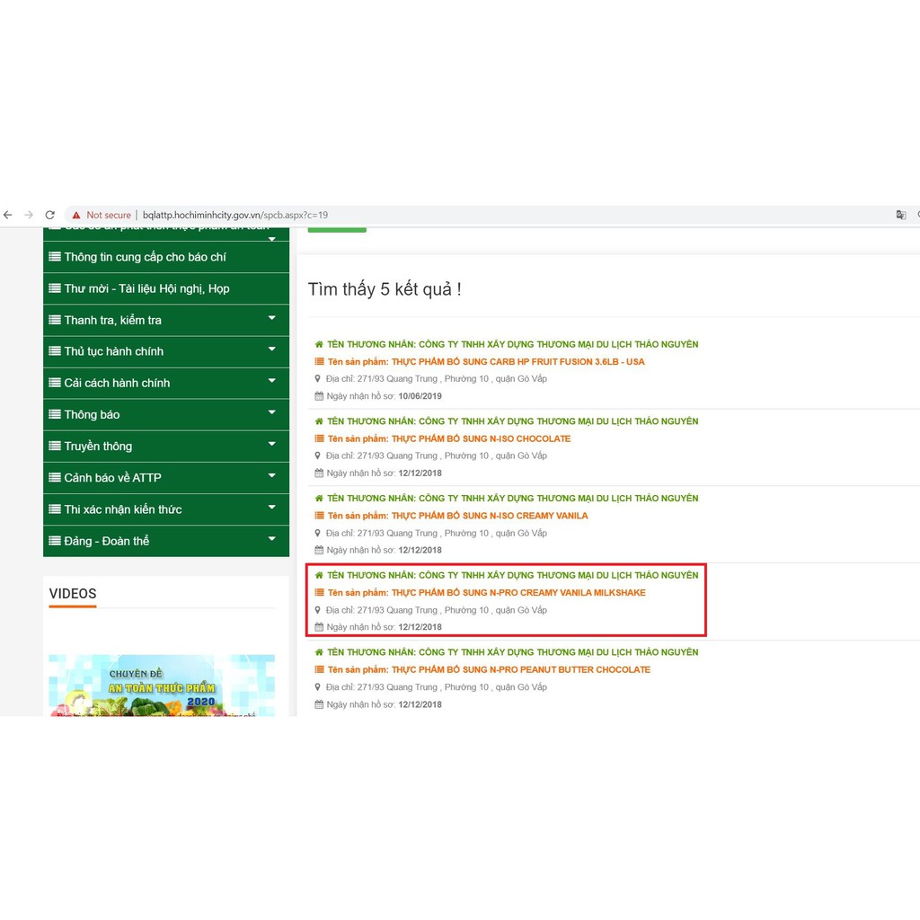The image size is (920, 920).
Task: Open merchant link above N-ISO CHOCOLATE
Action: click(x=512, y=421)
